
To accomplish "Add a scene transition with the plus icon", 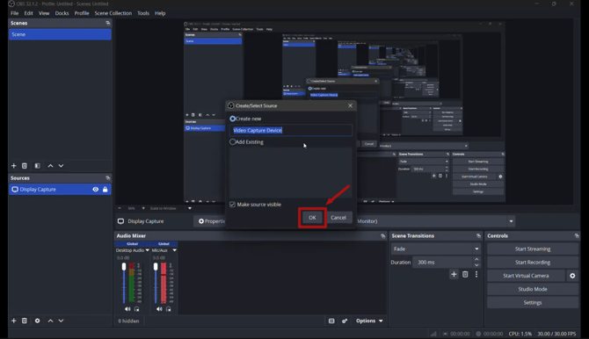I will pos(454,274).
